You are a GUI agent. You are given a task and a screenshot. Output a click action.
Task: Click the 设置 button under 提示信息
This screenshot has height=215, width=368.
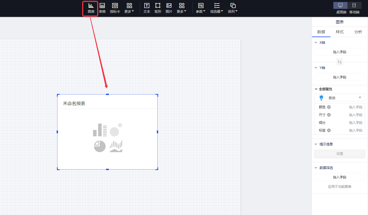pyautogui.click(x=340, y=154)
